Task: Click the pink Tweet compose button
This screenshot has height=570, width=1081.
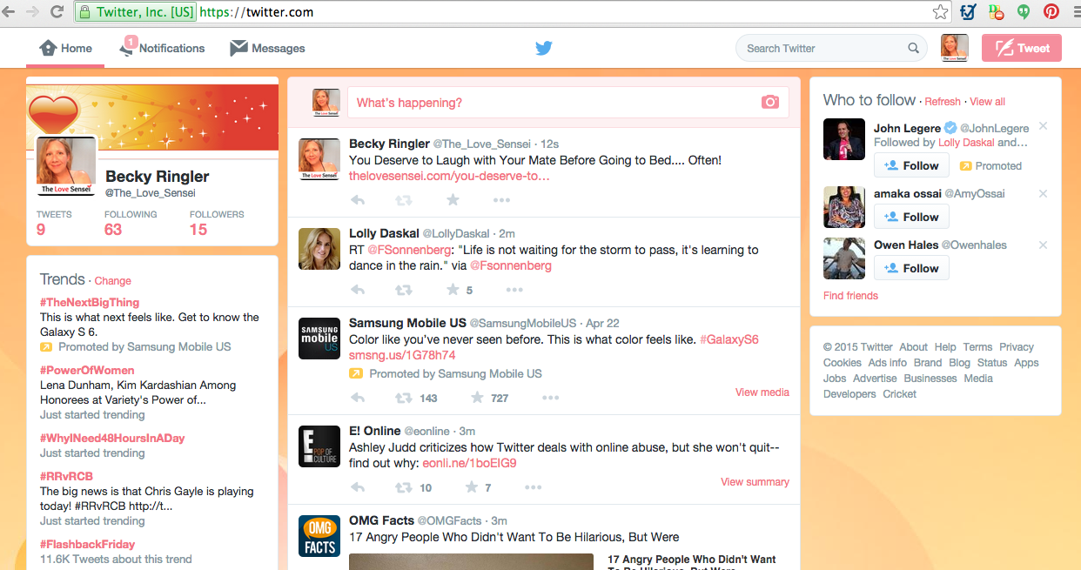Action: (x=1022, y=48)
